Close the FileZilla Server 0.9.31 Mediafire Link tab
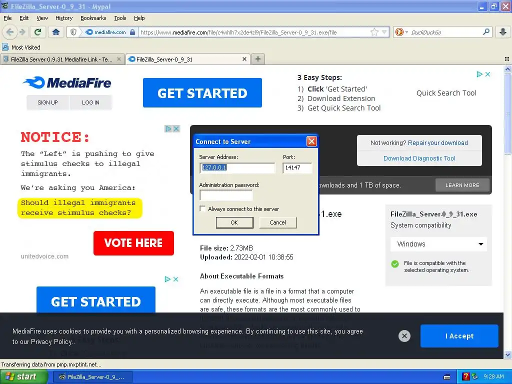512x384 pixels. click(x=119, y=59)
